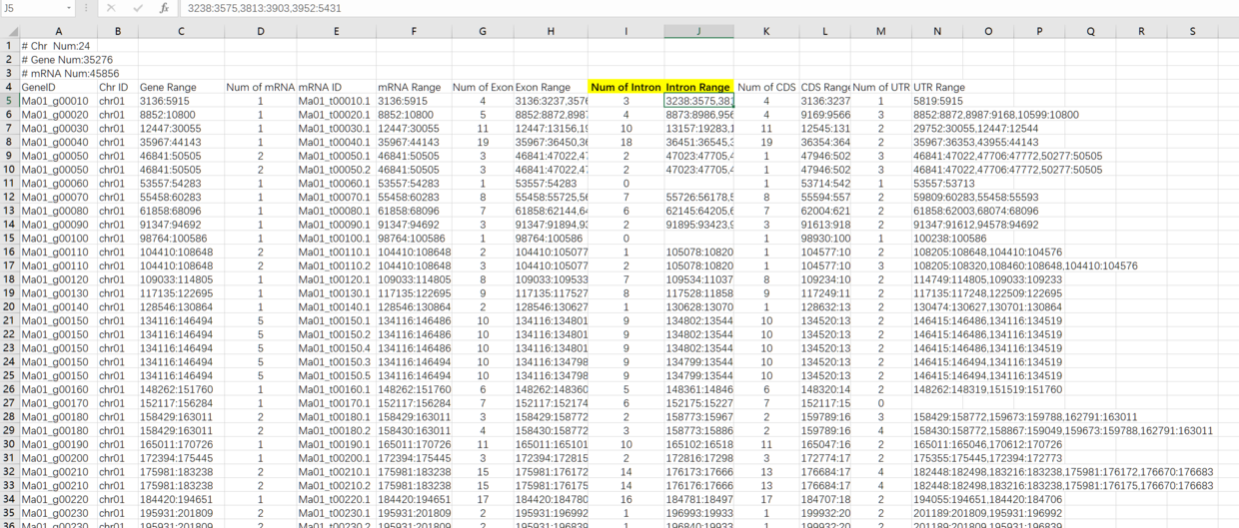The image size is (1239, 528).
Task: Select row 4 header
Action: click(9, 87)
